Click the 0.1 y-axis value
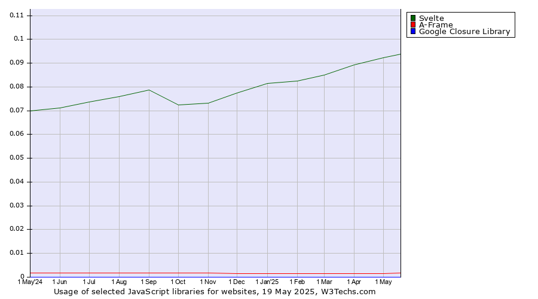The width and height of the screenshot is (538, 299). point(19,39)
